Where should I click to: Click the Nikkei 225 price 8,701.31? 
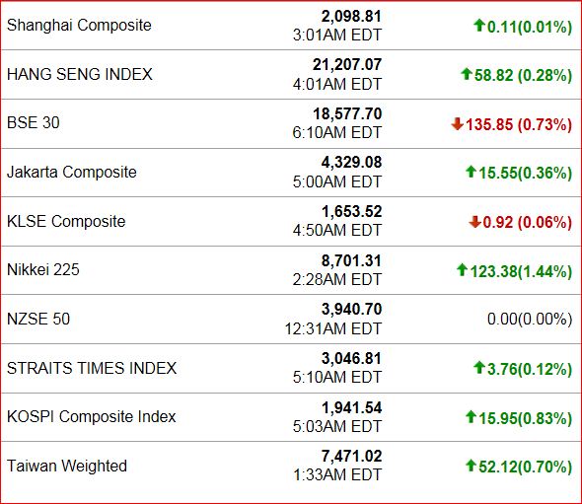click(351, 260)
